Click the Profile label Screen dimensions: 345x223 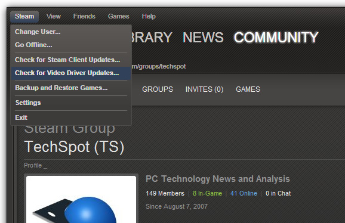pyautogui.click(x=33, y=165)
